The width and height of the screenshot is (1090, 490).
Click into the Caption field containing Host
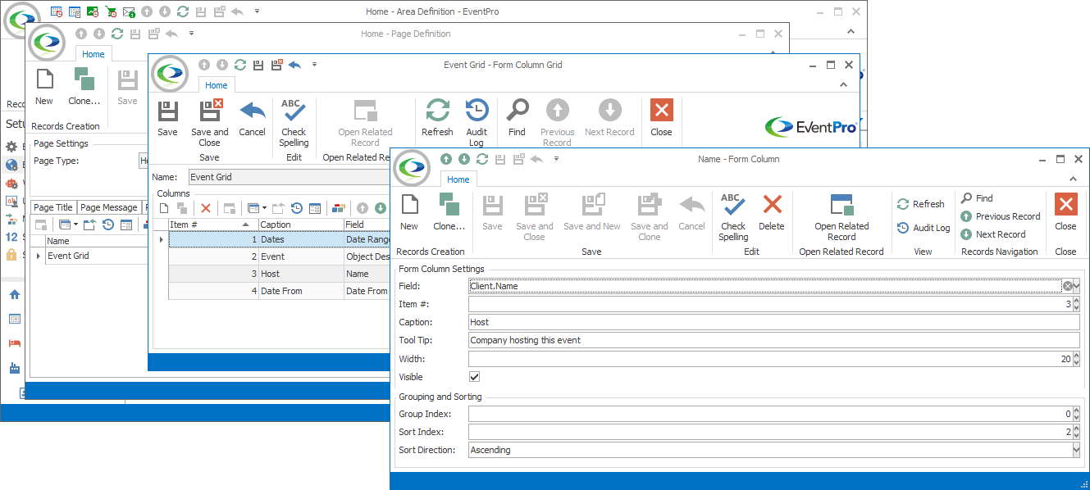click(774, 322)
